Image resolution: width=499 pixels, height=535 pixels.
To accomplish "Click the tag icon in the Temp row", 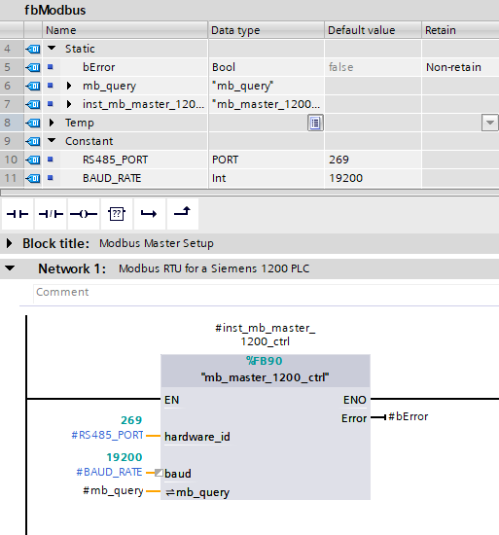I will click(33, 123).
